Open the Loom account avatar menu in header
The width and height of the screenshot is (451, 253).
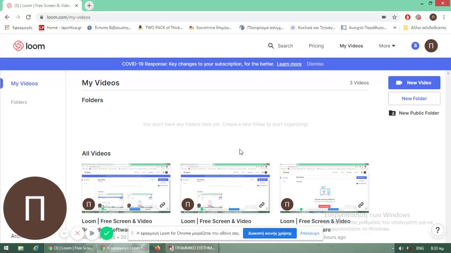431,46
